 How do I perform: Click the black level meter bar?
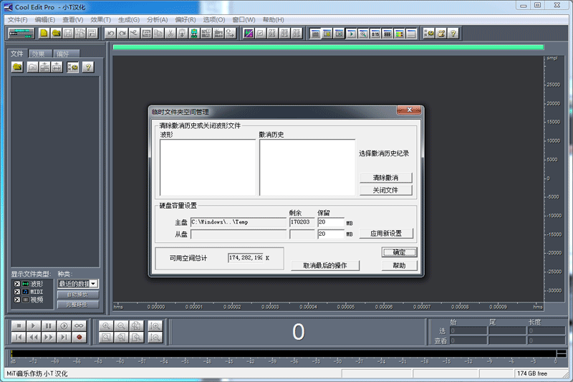[x=284, y=353]
